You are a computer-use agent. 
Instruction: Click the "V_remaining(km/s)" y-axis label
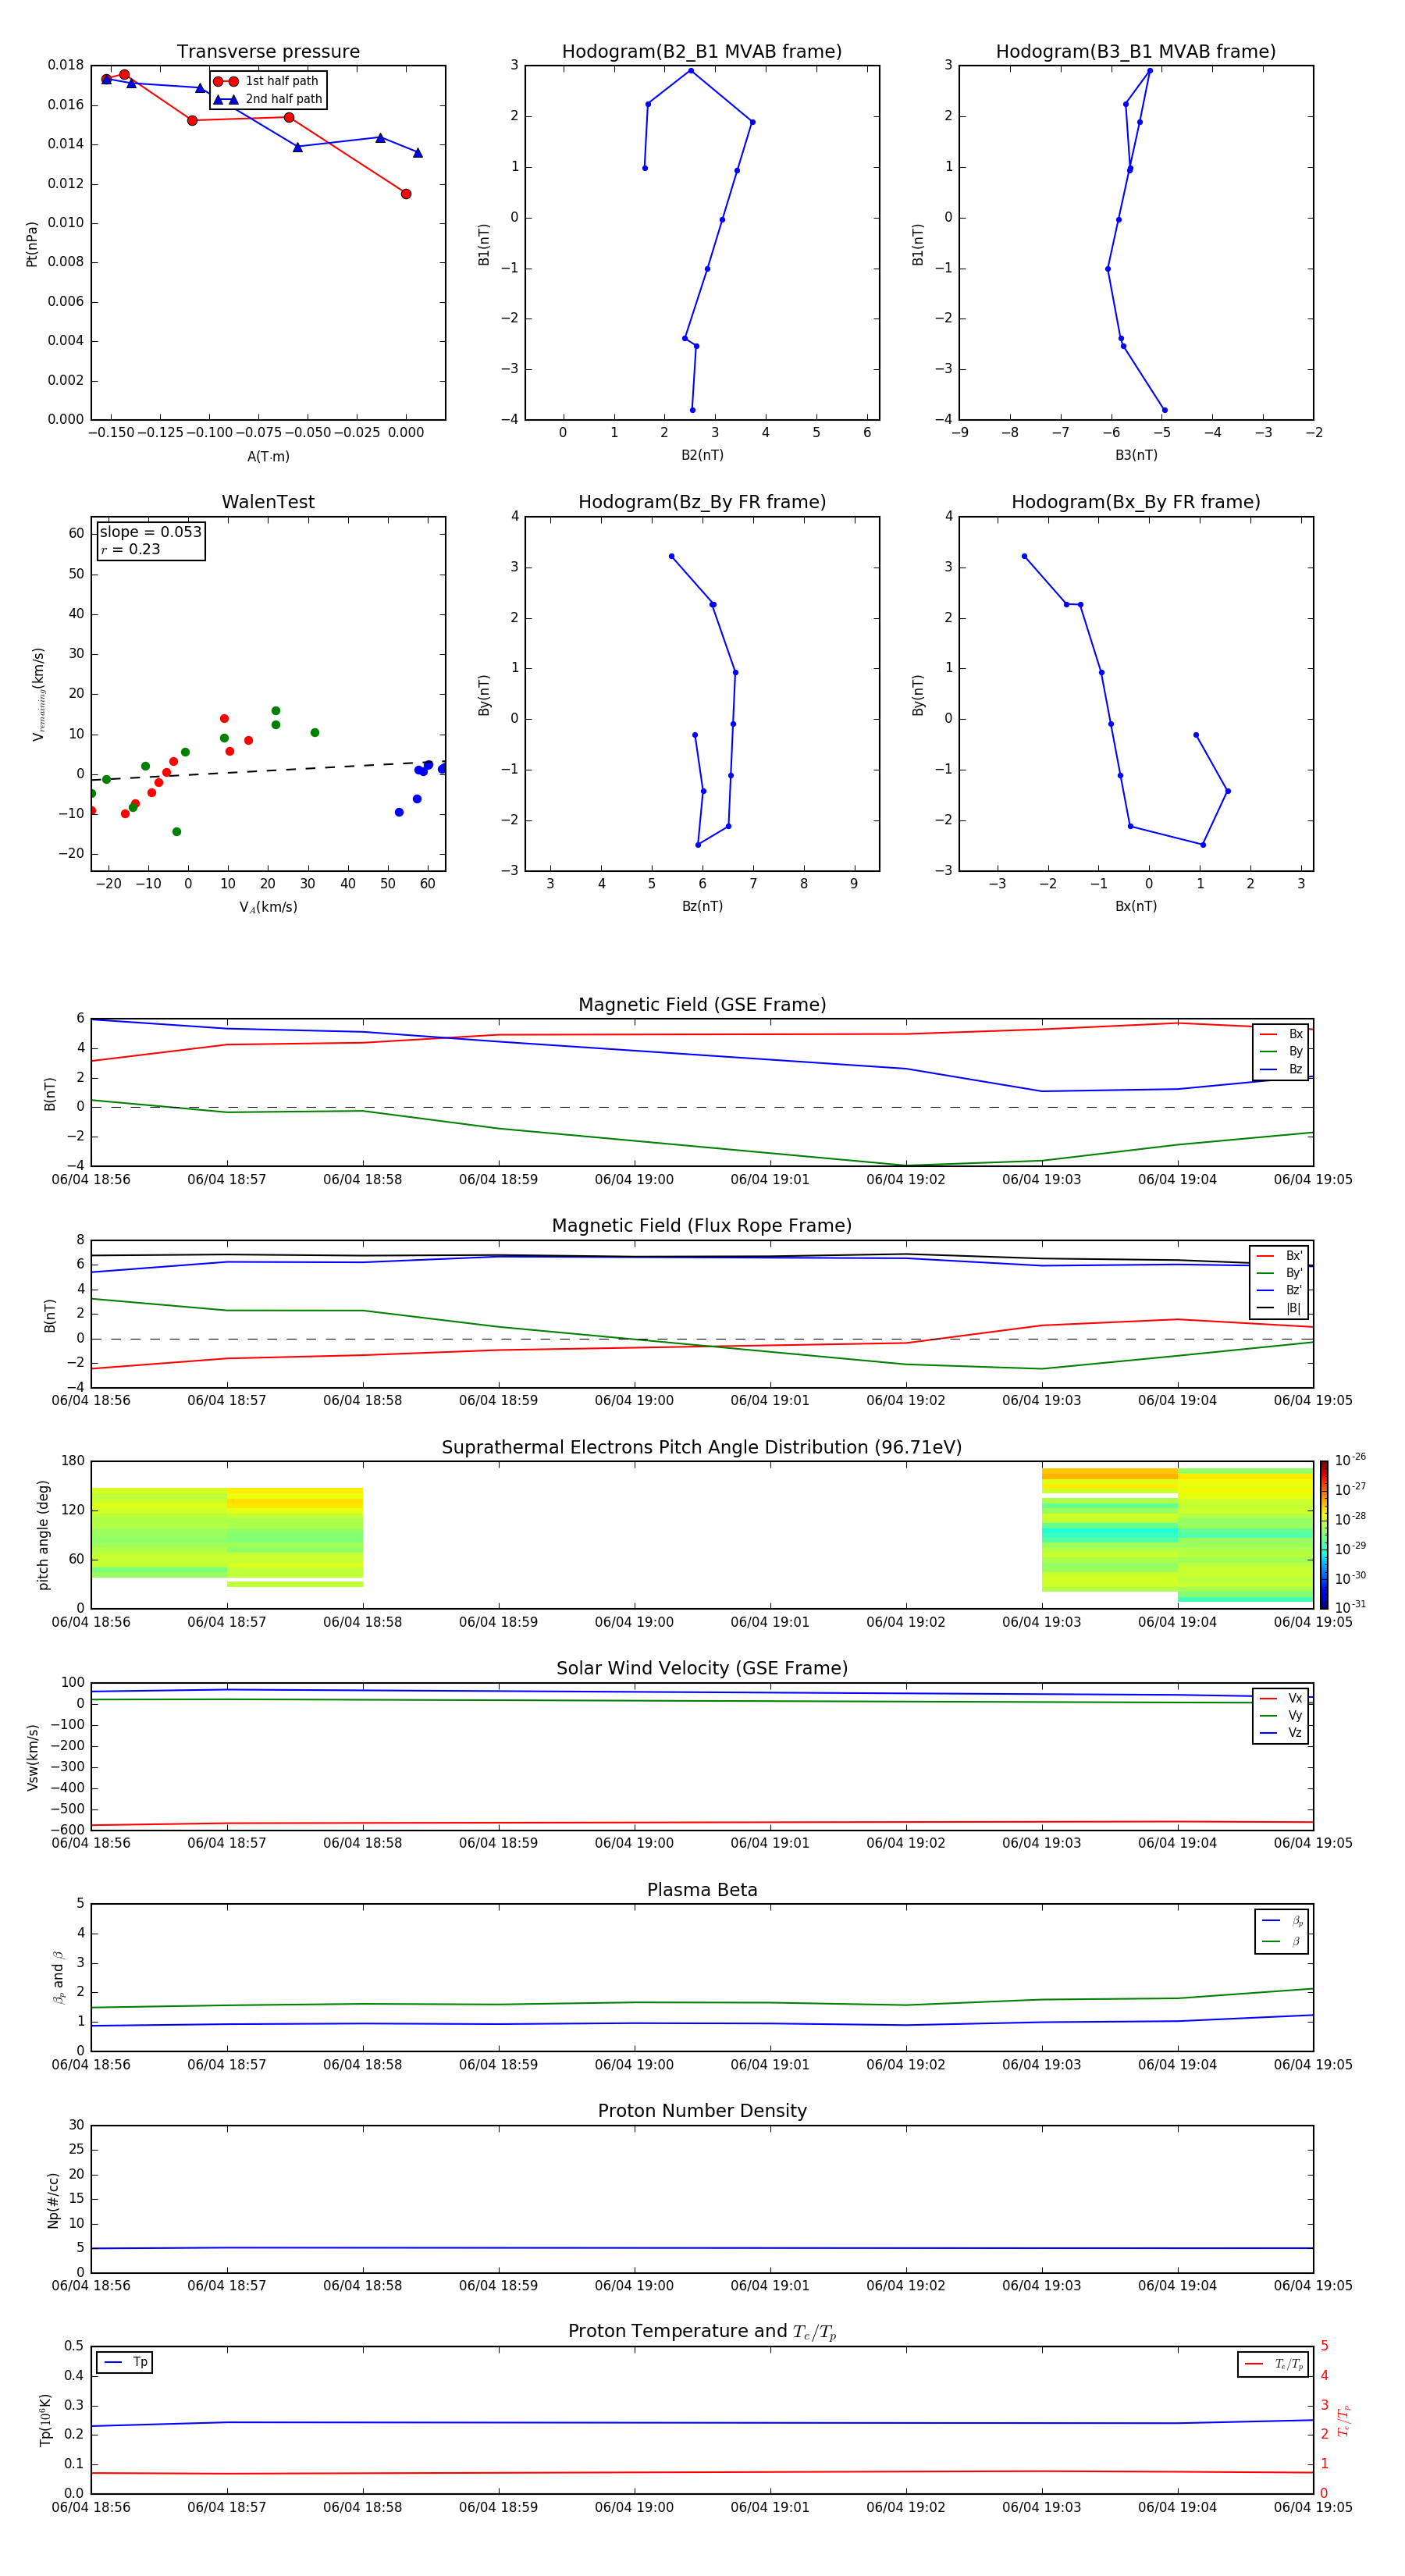[39, 694]
